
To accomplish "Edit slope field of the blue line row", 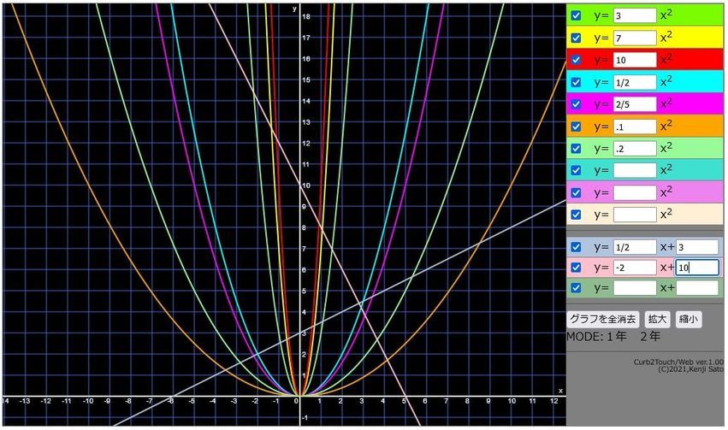I will coord(635,247).
